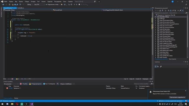Viewport: 189px width, 106px height.
Task: Click the Refresh icon in Solution Explorer
Action: [171, 11]
